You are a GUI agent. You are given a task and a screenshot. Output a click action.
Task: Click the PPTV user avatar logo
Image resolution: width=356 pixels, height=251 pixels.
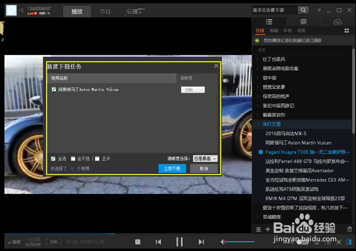pyautogui.click(x=11, y=10)
